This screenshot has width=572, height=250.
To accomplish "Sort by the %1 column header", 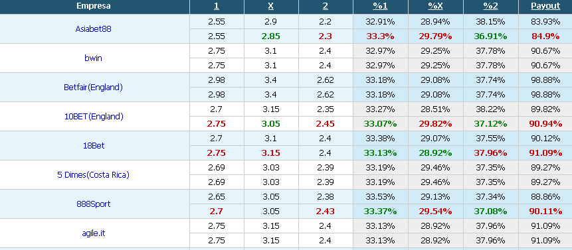I will [x=380, y=6].
